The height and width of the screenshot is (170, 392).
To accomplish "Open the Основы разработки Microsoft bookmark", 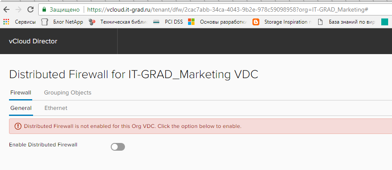I will tap(218, 22).
